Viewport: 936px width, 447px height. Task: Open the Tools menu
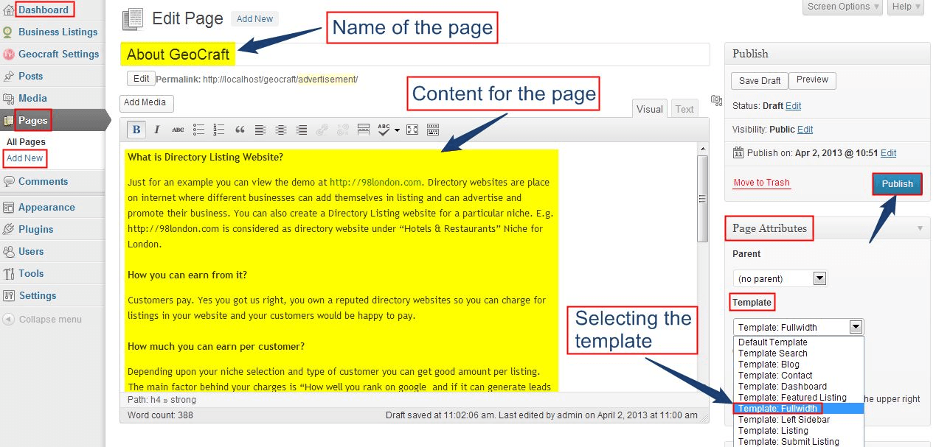click(31, 273)
